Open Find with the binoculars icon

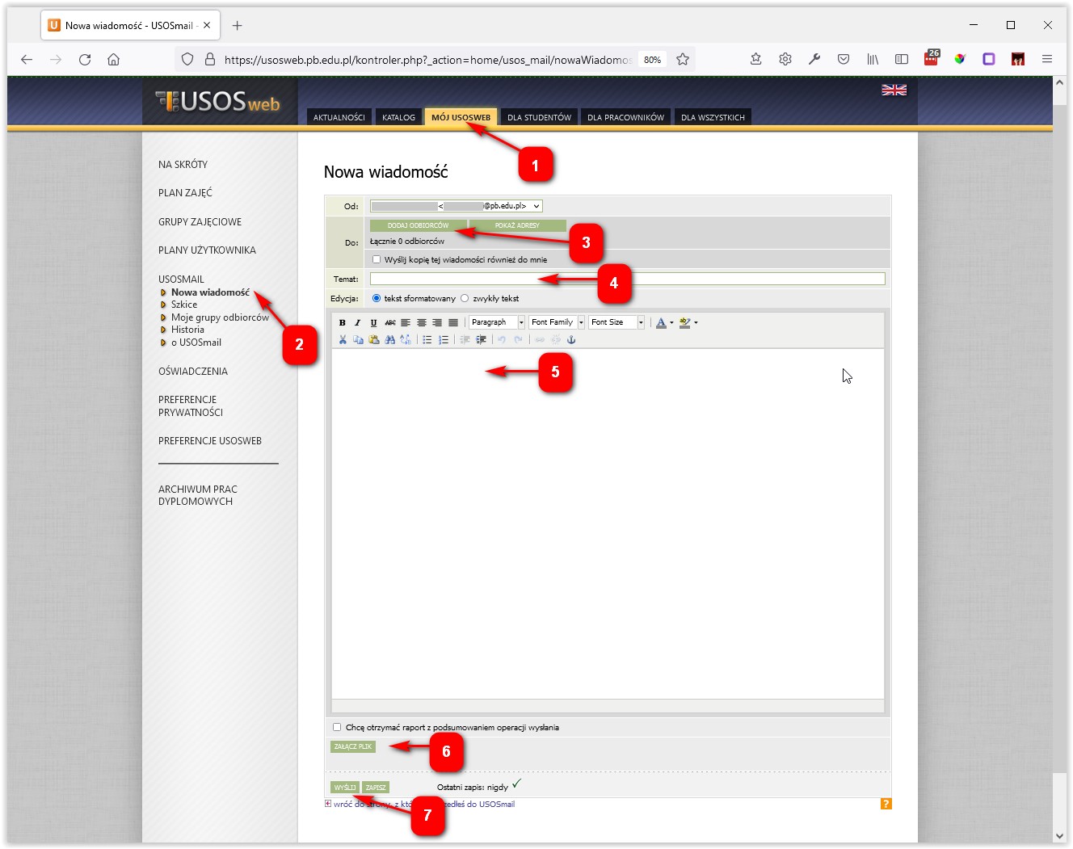point(390,340)
